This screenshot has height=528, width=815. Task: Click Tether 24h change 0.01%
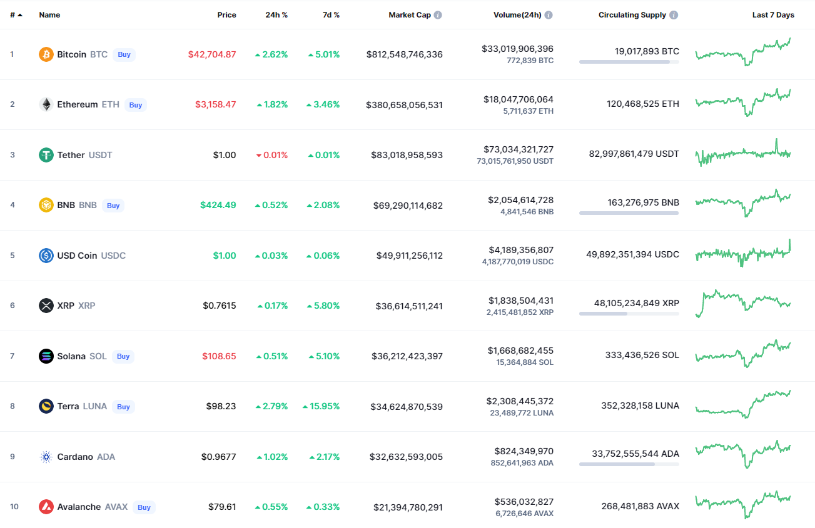click(272, 155)
